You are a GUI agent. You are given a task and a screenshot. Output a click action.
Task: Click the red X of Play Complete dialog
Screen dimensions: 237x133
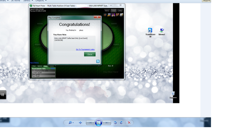pyautogui.click(x=98, y=17)
